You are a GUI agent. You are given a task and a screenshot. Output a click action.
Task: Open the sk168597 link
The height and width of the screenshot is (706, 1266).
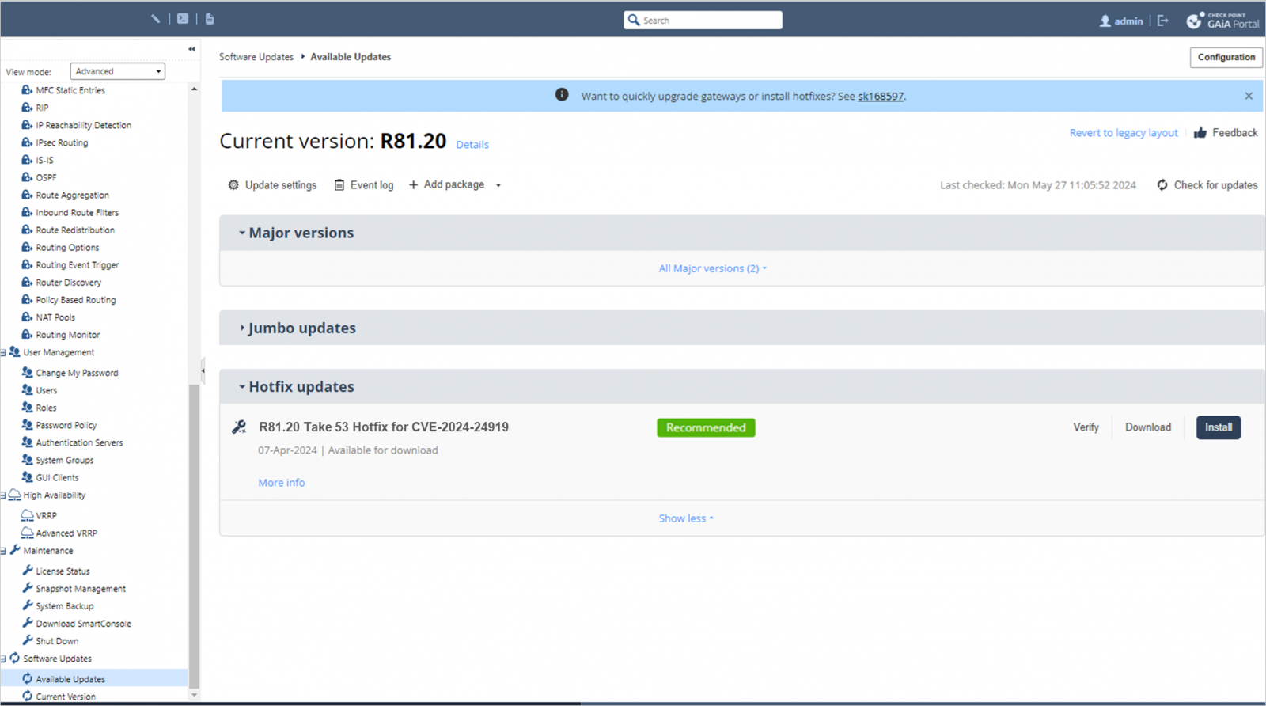point(880,97)
